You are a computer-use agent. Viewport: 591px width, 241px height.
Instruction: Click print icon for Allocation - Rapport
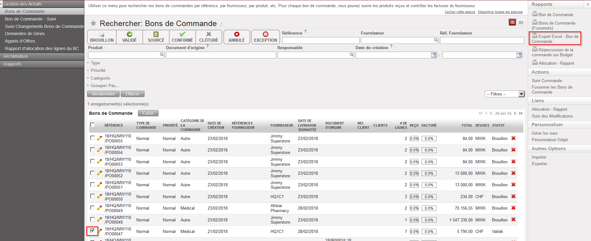click(535, 63)
